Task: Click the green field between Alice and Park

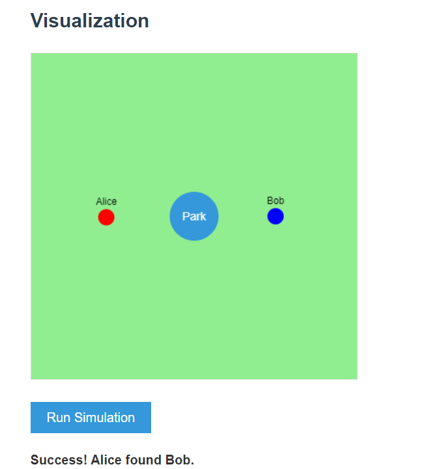Action: pyautogui.click(x=142, y=217)
